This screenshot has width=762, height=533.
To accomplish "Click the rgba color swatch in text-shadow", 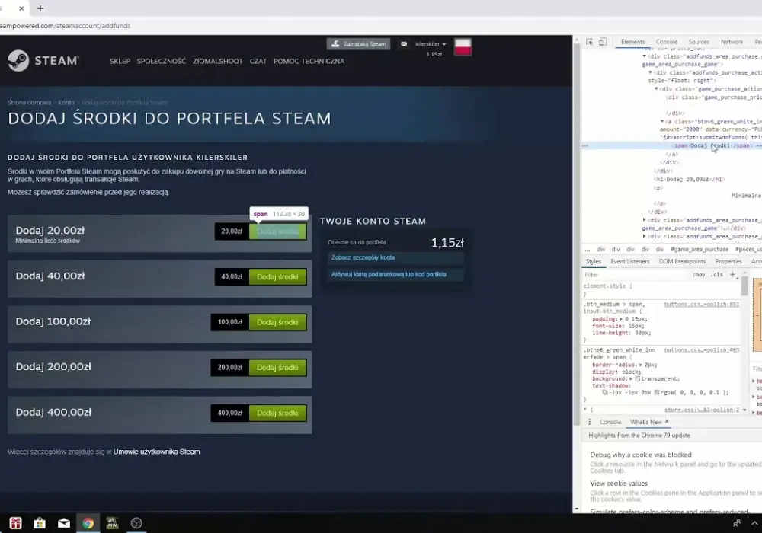I will 657,392.
